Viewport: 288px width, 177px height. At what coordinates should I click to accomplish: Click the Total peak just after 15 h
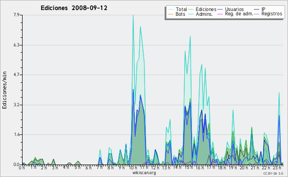190,37
